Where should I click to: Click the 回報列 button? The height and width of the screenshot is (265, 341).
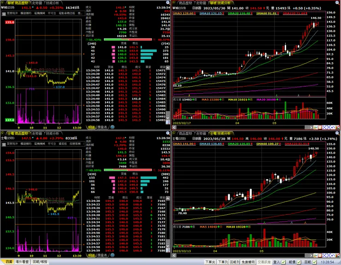(235, 262)
